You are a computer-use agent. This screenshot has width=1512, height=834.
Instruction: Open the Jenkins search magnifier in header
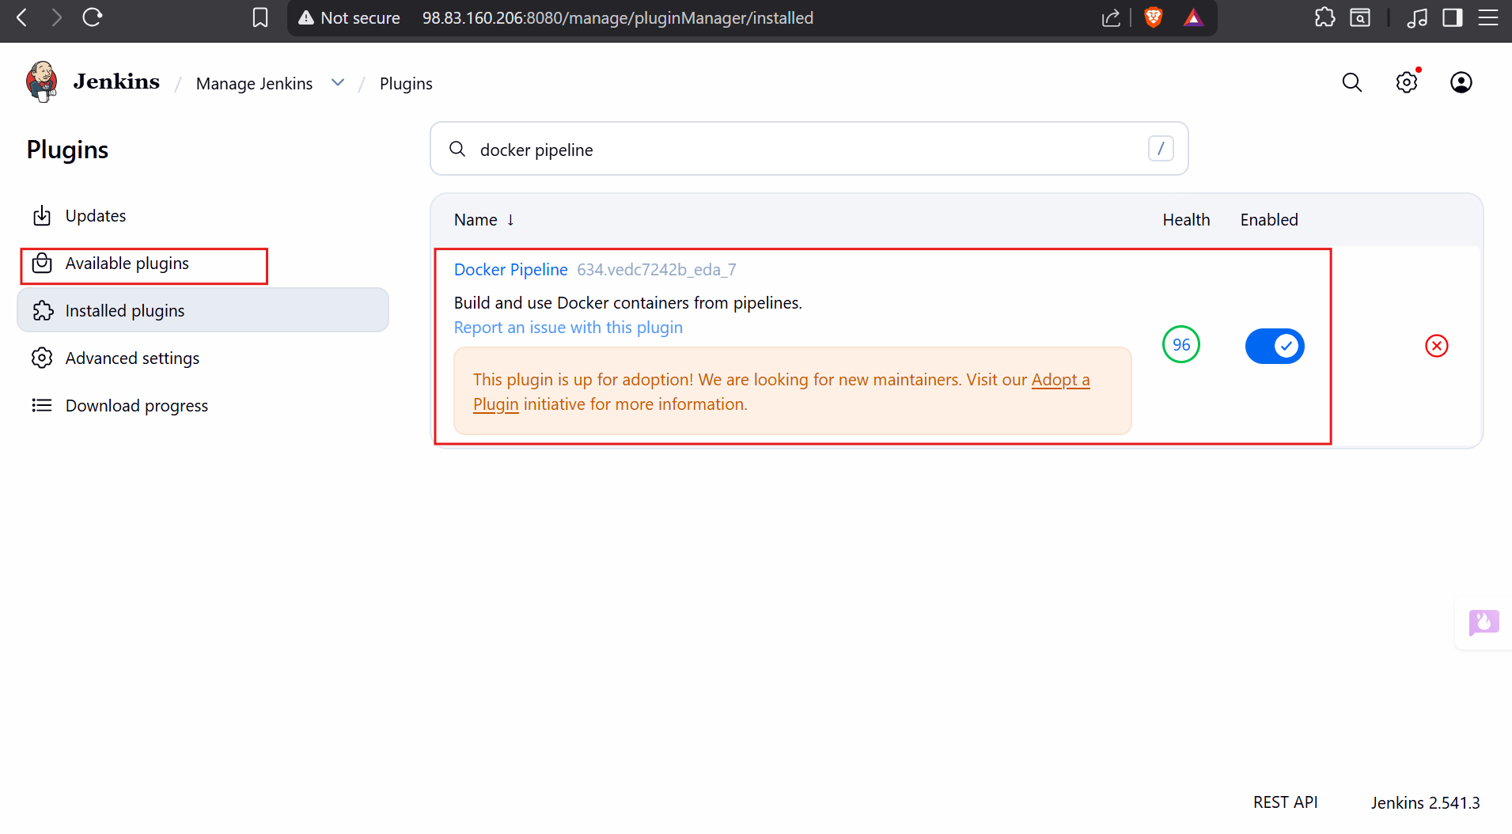click(x=1352, y=82)
